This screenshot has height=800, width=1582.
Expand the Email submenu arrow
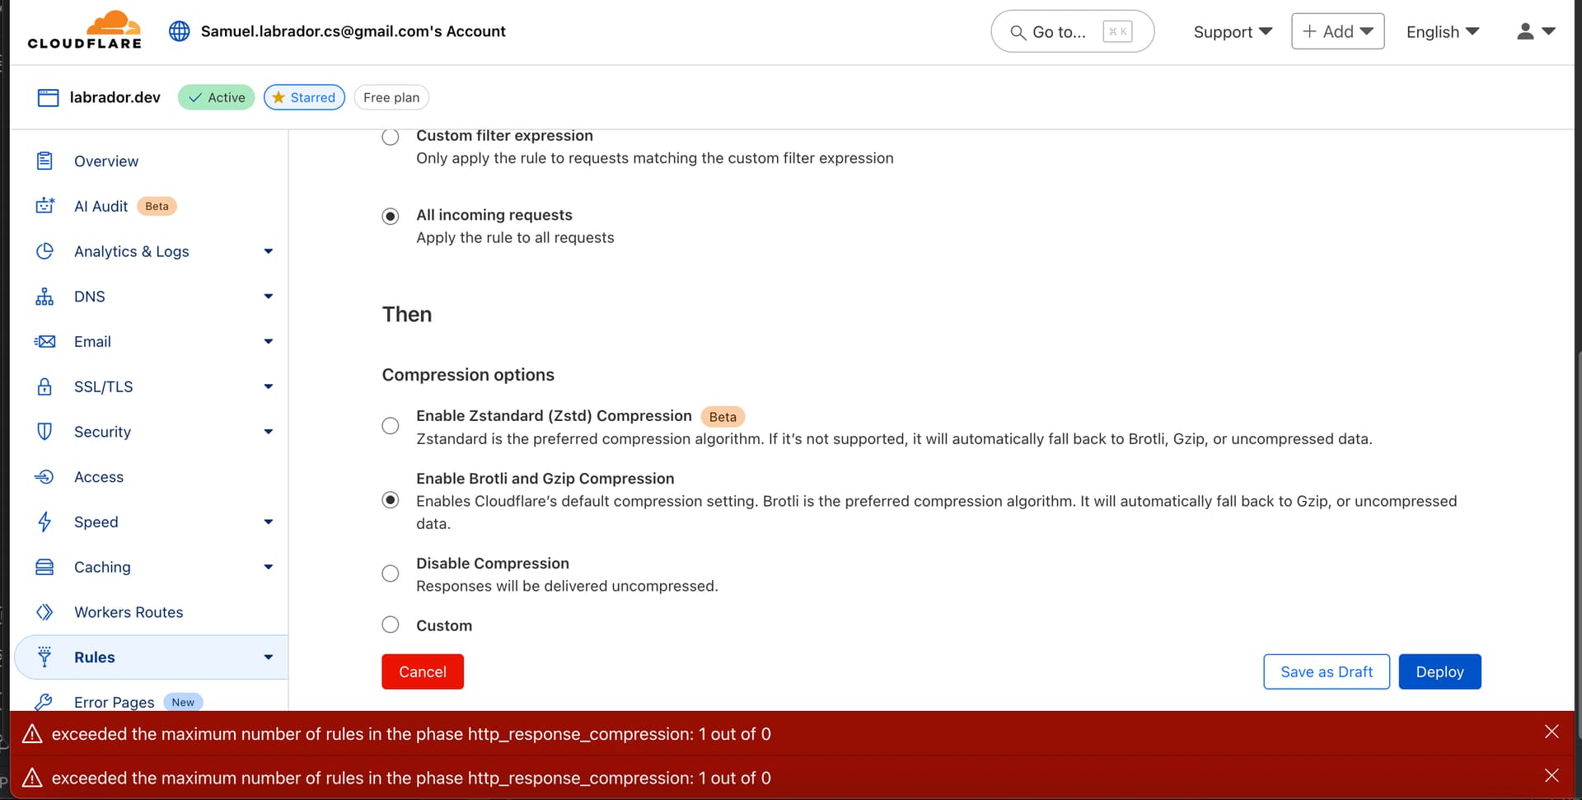pos(268,341)
